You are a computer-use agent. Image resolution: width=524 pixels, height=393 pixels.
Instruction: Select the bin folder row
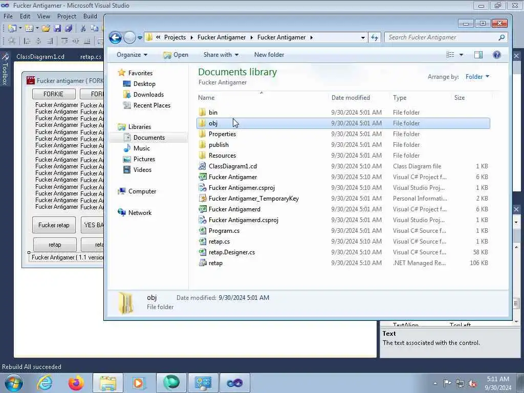point(343,113)
